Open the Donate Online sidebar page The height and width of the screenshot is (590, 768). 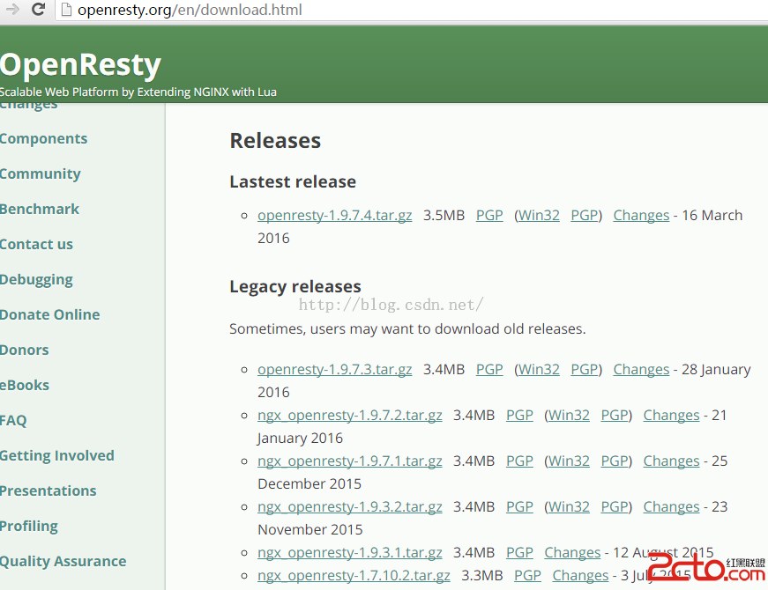pos(49,314)
